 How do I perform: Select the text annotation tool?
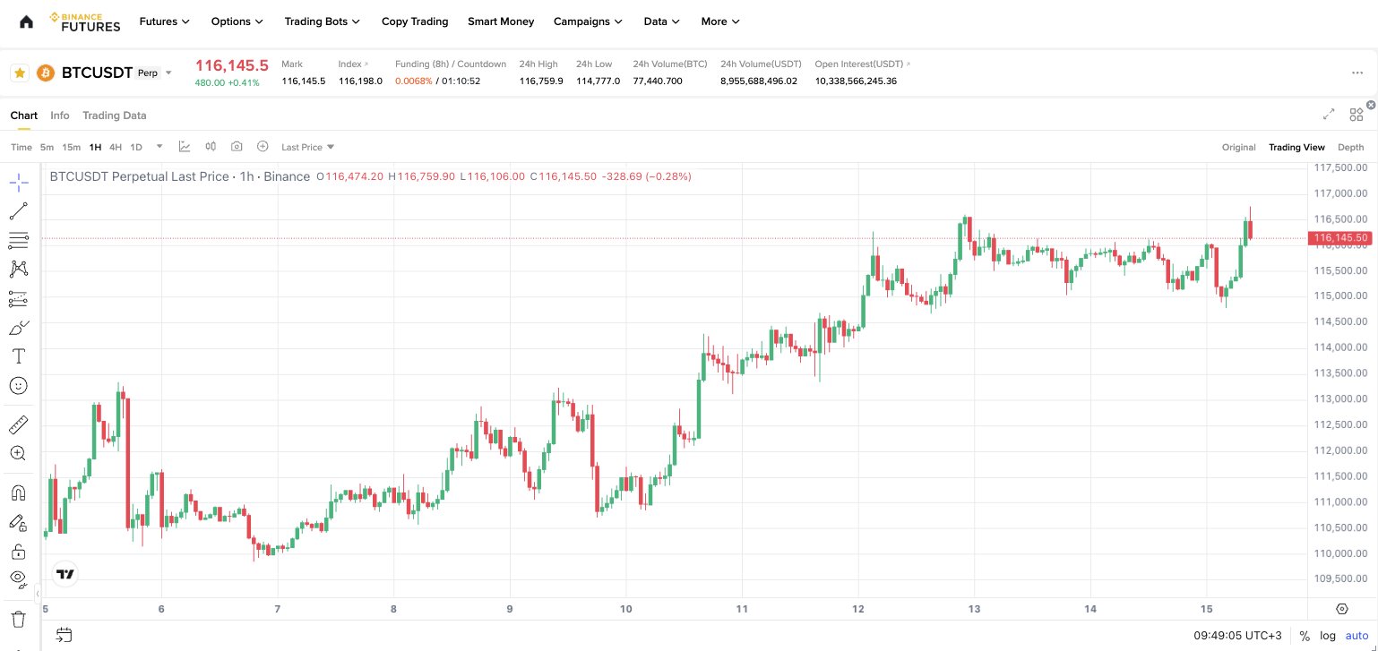[18, 356]
